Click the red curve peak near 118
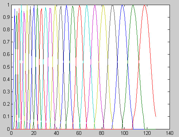This screenshot has height=137, width=179. tap(144, 5)
